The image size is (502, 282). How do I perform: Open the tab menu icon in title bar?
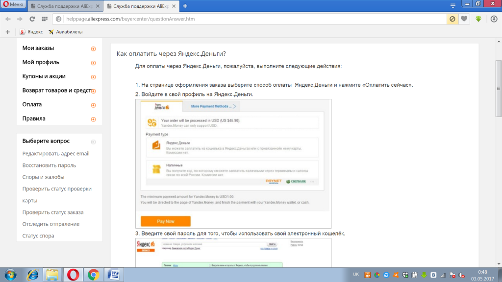coord(452,6)
